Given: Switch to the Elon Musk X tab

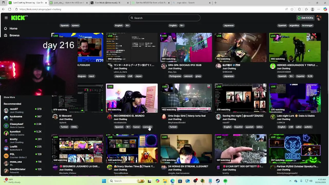Looking at the screenshot, I should [109, 3].
